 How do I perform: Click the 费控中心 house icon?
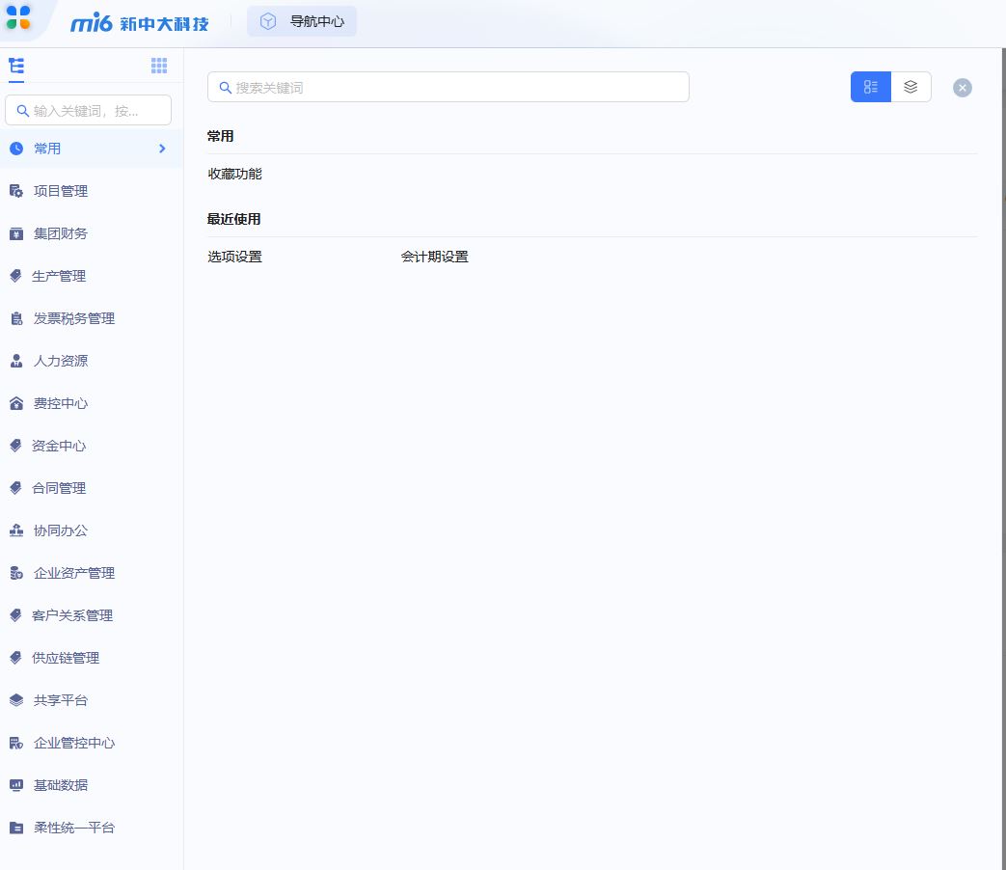tap(16, 403)
